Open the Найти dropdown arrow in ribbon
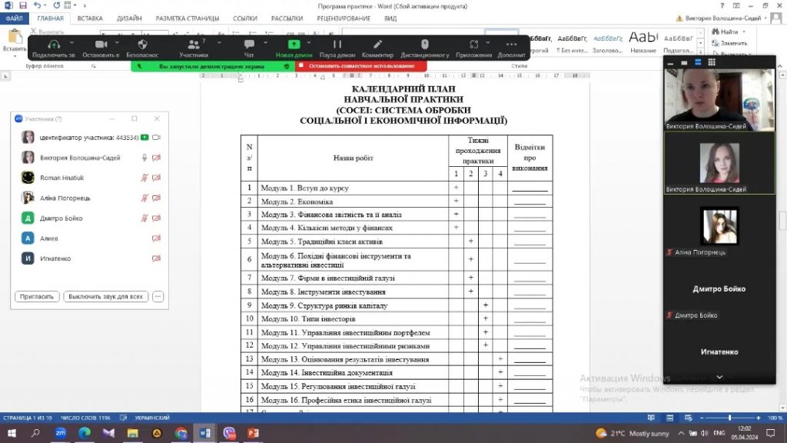The height and width of the screenshot is (443, 787). [744, 32]
